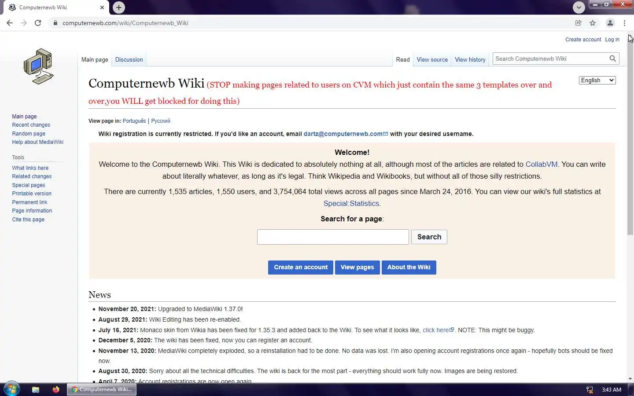This screenshot has height=396, width=634.
Task: Open Special pages link
Action: (29, 185)
